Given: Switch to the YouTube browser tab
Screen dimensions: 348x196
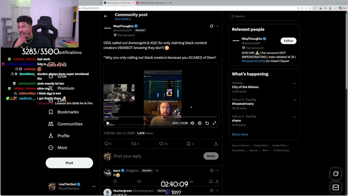Looking at the screenshot, I should [x=151, y=3].
